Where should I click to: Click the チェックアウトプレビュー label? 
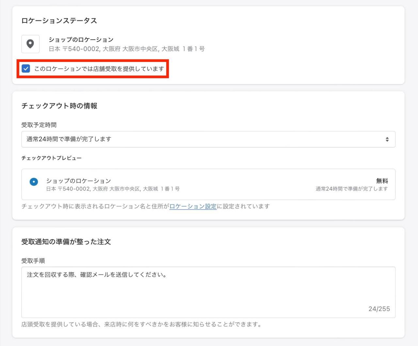coord(52,158)
